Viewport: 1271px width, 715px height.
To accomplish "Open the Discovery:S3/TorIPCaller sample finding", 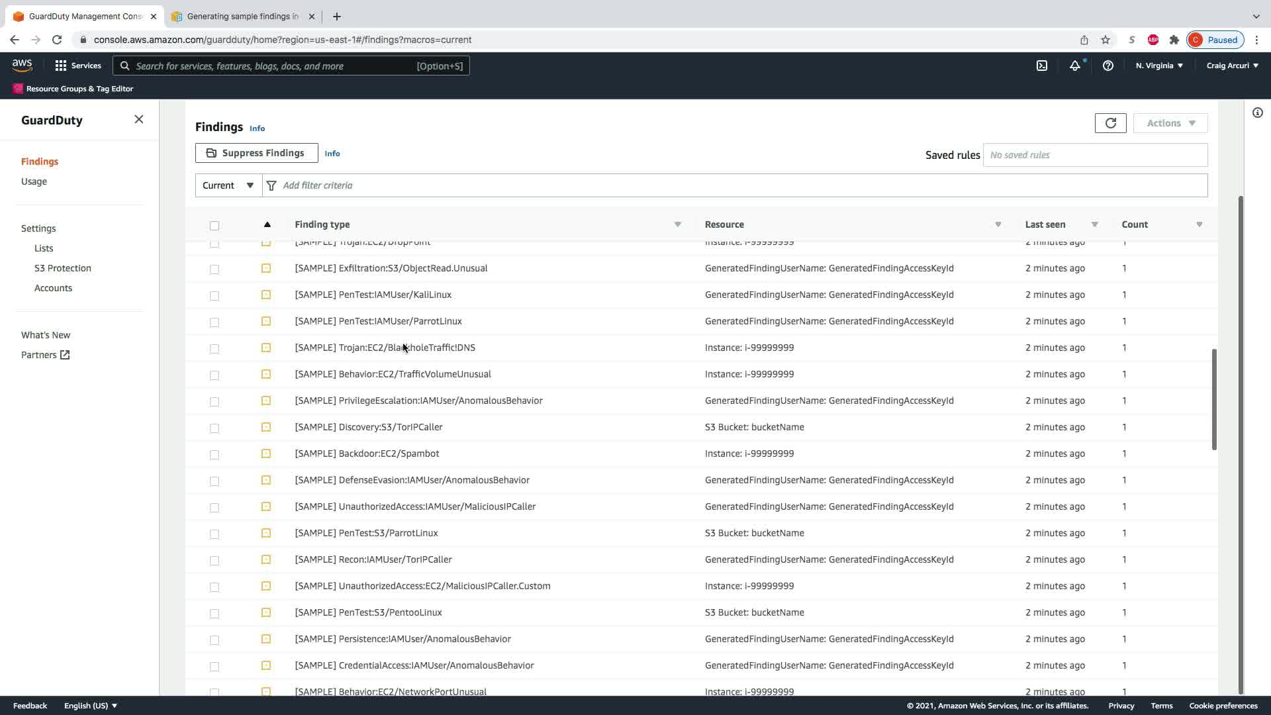I will [369, 427].
